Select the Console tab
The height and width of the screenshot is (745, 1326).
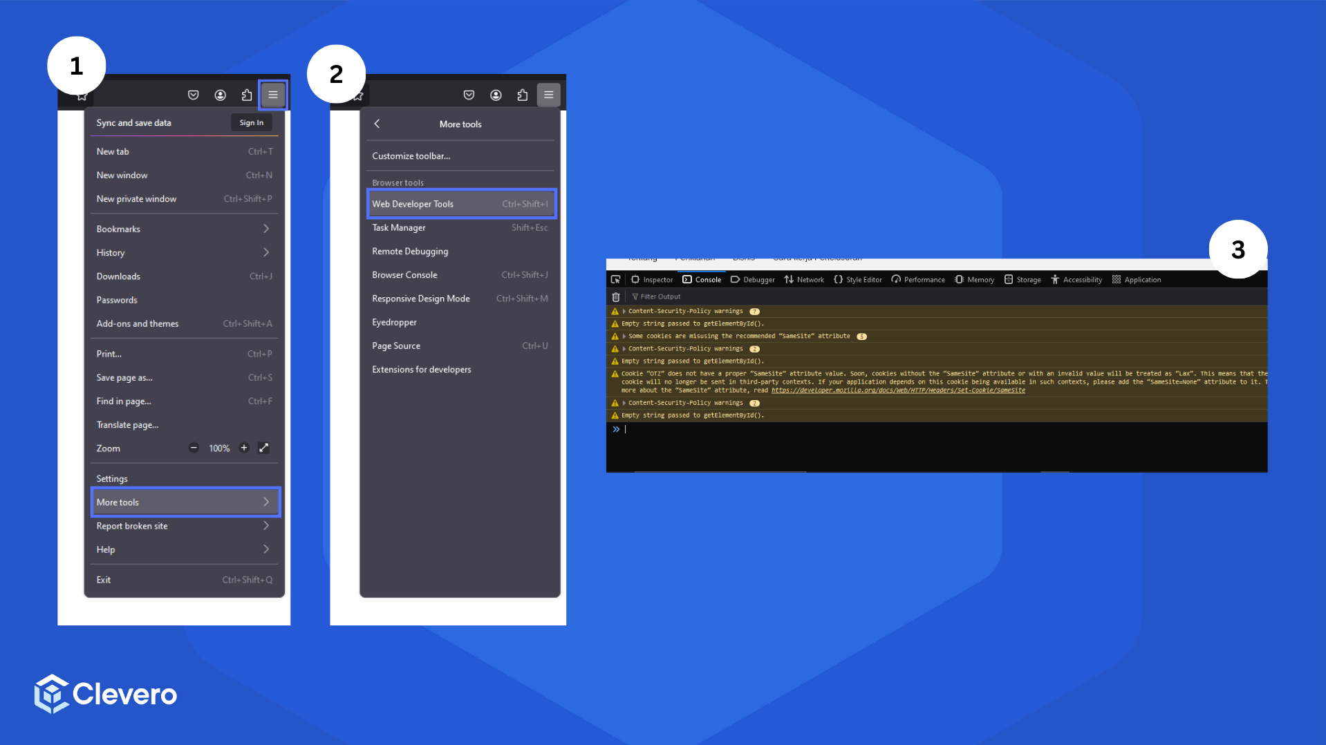tap(702, 280)
